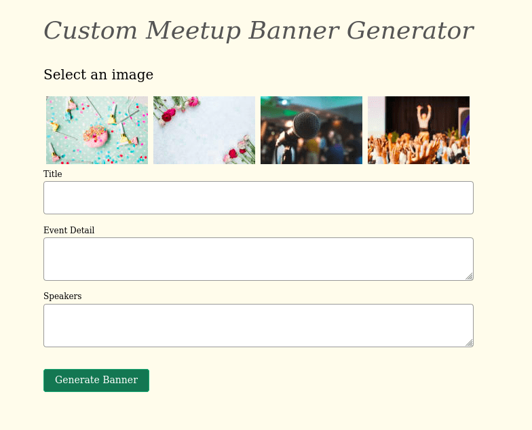This screenshot has width=532, height=430.
Task: Focus the Event Detail text area
Action: [x=258, y=258]
